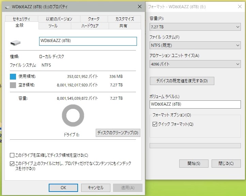Image resolution: width=246 pixels, height=196 pixels.
Task: Click the 適用(A) button
Action: point(128,188)
